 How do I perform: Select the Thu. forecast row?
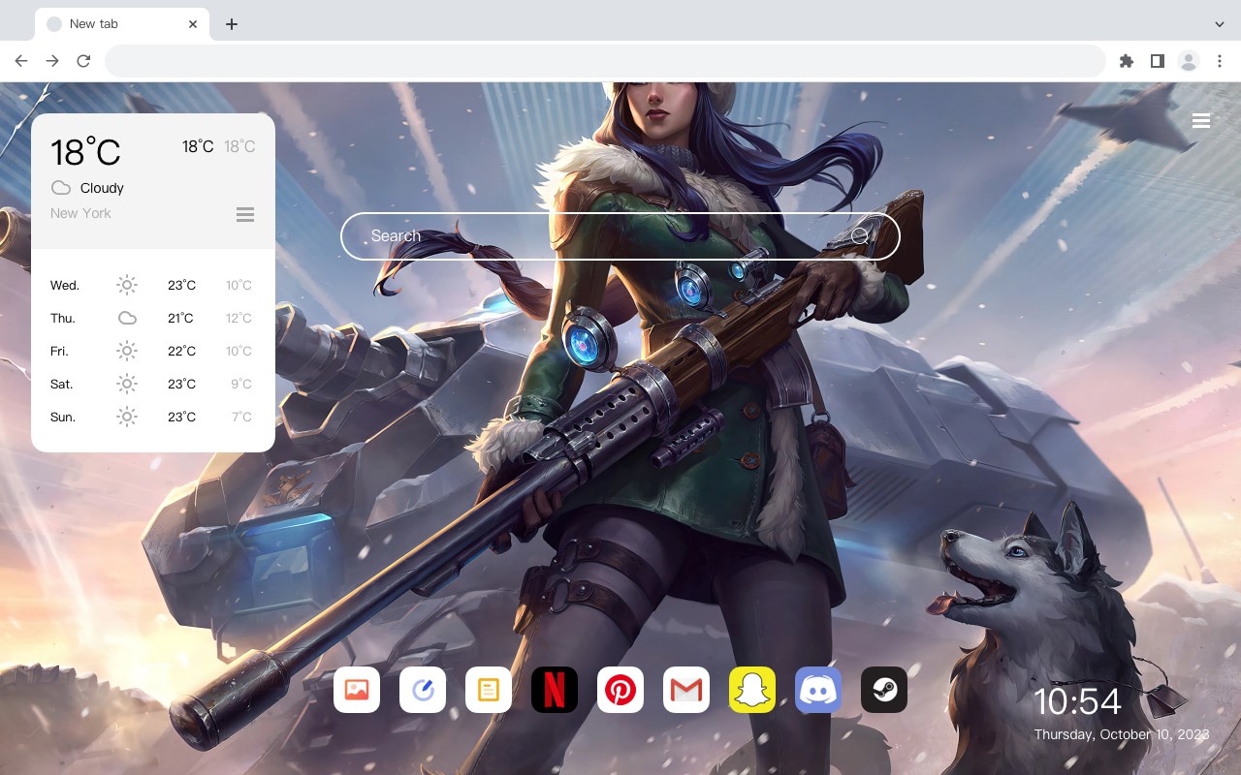(152, 318)
